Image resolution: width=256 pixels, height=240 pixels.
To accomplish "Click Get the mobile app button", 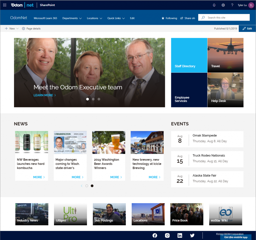I will coord(236,237).
